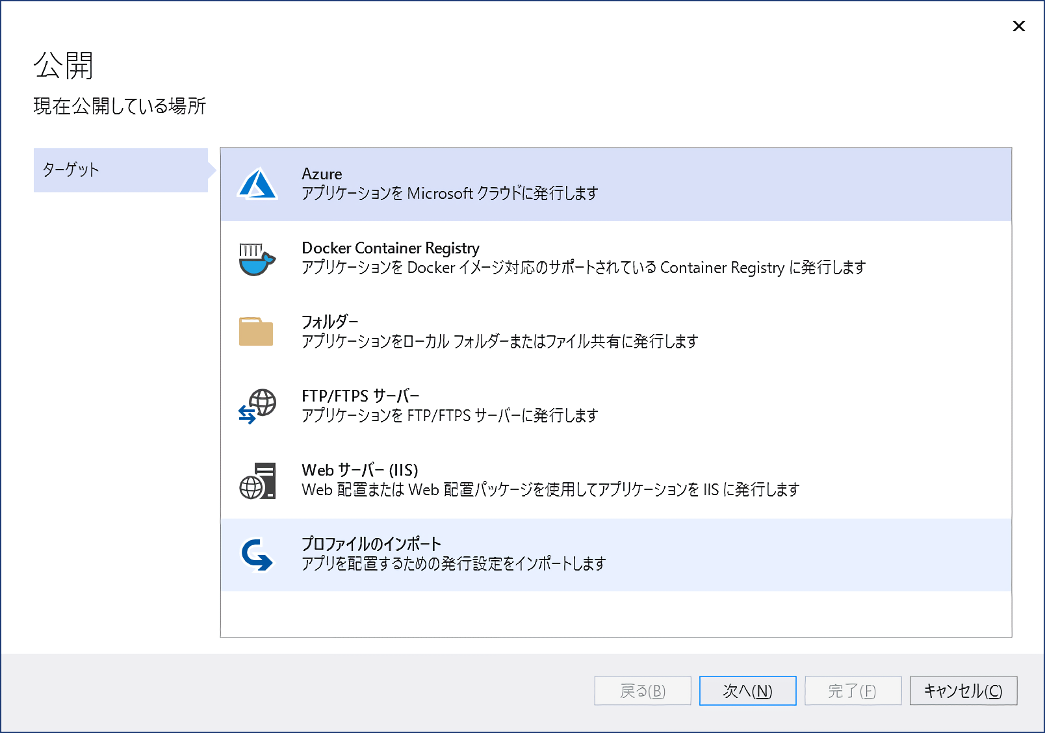Choose the プロファイルのインポート title text
Screen dimensions: 1045x733
coord(371,544)
